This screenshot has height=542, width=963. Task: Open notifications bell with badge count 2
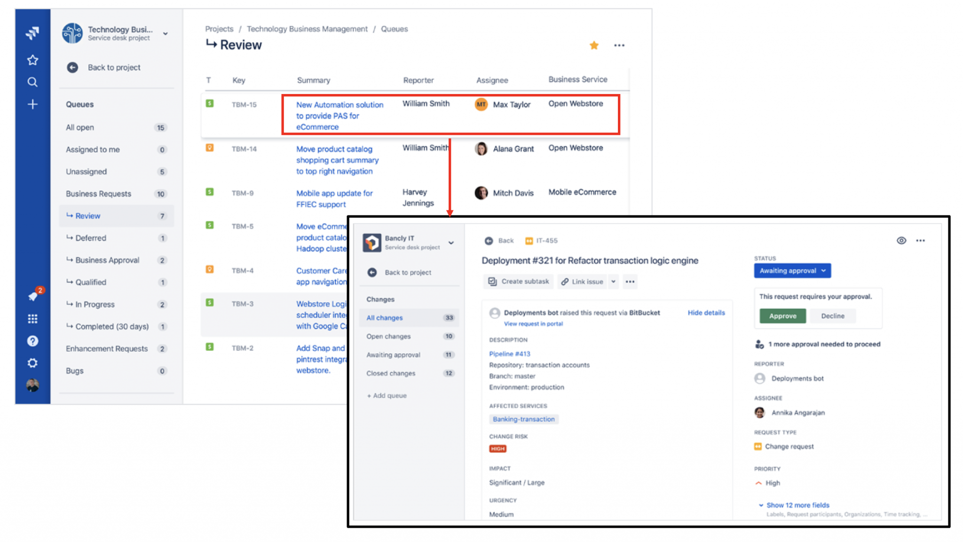pyautogui.click(x=32, y=295)
